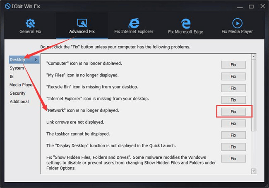The width and height of the screenshot is (269, 188).
Task: Switch to Advanced Fix tab label
Action: click(x=82, y=31)
